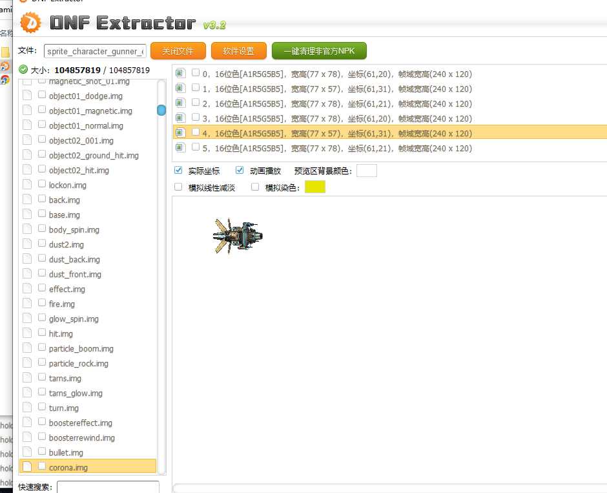Screen dimensions: 607x493
Task: Click the image icon of frame 0
Action: [x=181, y=73]
